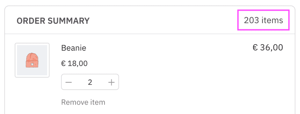
Task: Decrease Beanie quantity with the minus icon
Action: coord(69,82)
